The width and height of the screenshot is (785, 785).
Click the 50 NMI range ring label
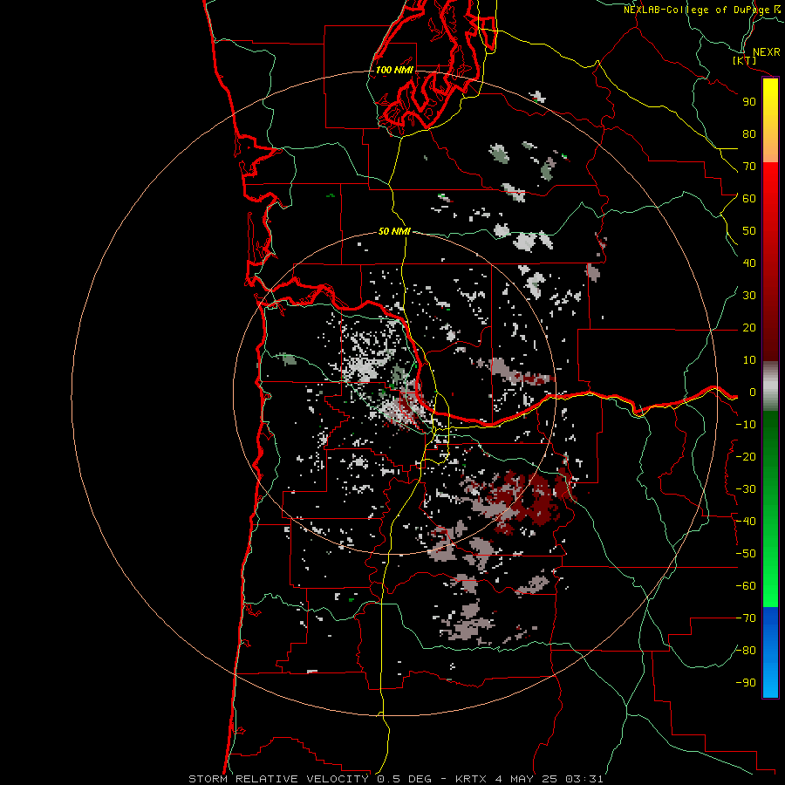pyautogui.click(x=394, y=231)
